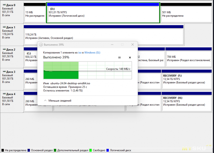Cancel the copy with the X icon

pos(130,58)
